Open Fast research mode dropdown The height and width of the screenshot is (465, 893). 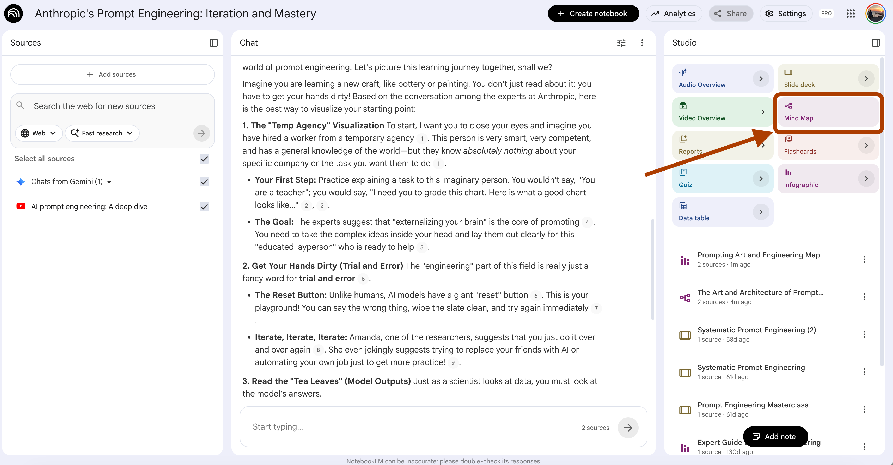(102, 133)
